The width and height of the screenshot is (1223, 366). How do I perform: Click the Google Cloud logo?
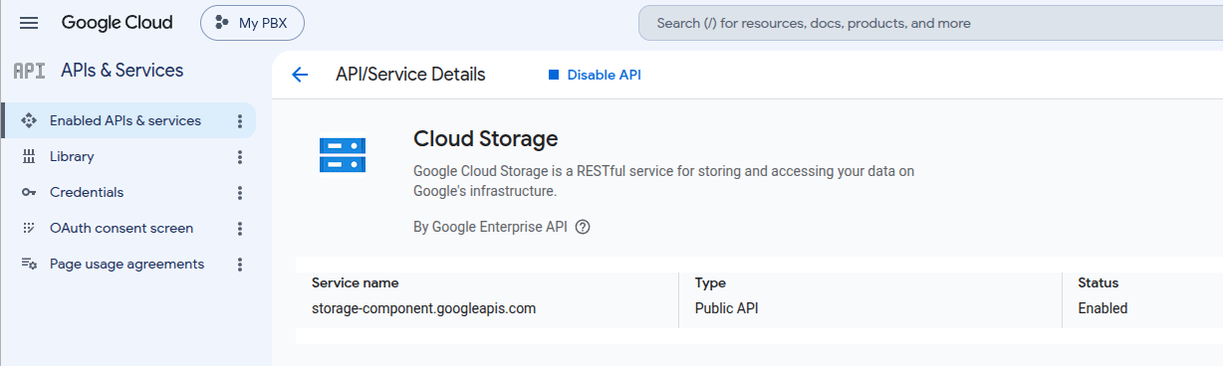click(x=117, y=23)
